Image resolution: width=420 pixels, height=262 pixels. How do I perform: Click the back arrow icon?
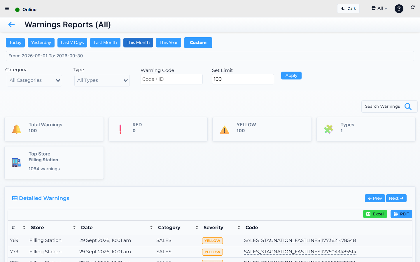[11, 25]
